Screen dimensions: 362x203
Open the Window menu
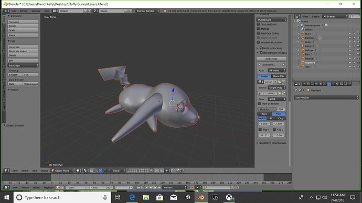click(36, 11)
